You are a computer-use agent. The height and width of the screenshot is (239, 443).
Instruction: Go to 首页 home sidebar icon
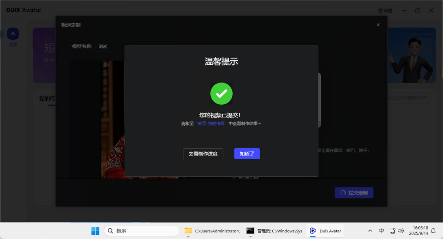[13, 37]
